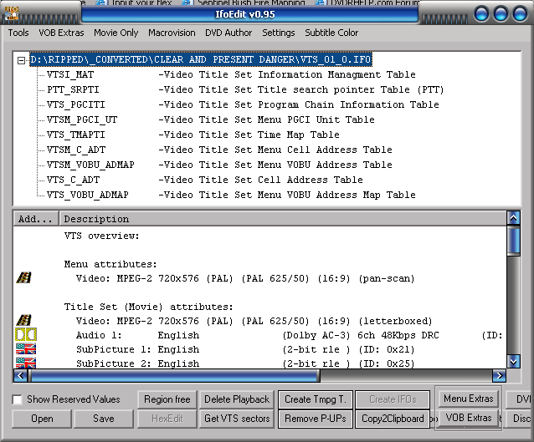
Task: Open the Subtitle Color menu
Action: pyautogui.click(x=331, y=33)
